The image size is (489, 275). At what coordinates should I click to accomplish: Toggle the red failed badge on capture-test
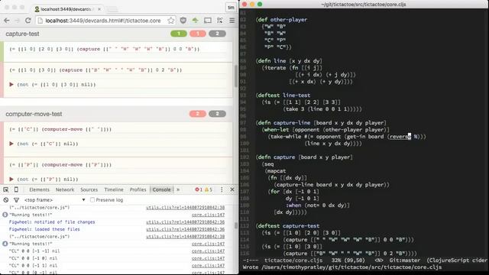tap(198, 34)
